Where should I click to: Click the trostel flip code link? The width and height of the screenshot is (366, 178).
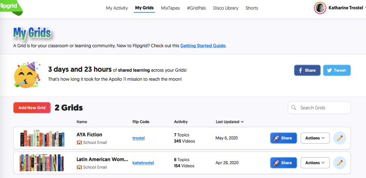click(138, 138)
